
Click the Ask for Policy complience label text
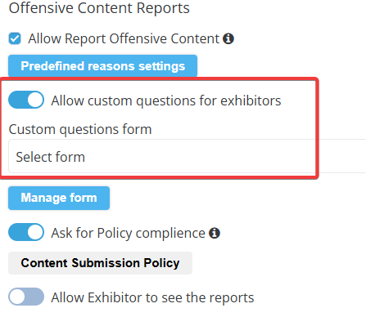tap(128, 234)
